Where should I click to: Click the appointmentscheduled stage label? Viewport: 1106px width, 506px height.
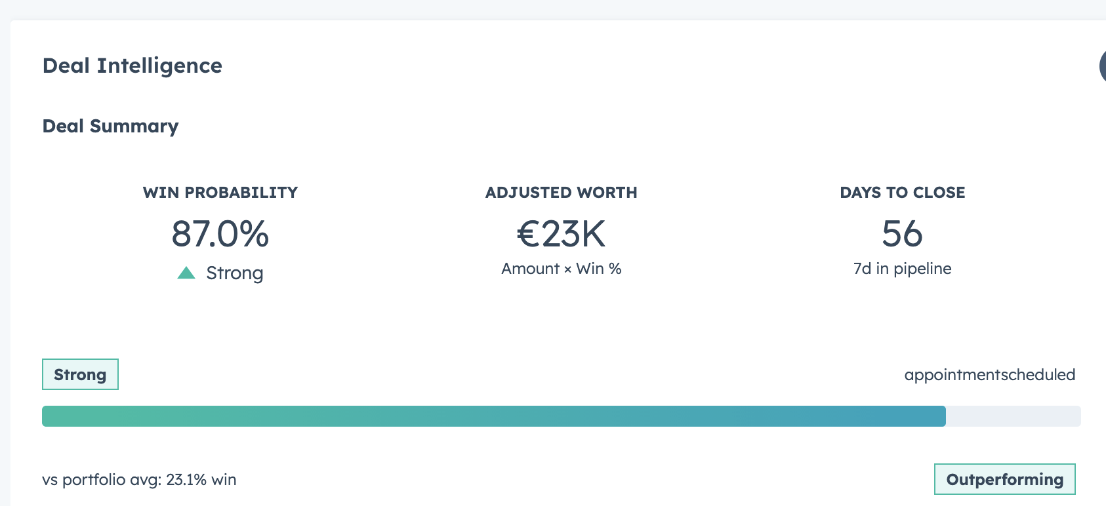tap(990, 374)
